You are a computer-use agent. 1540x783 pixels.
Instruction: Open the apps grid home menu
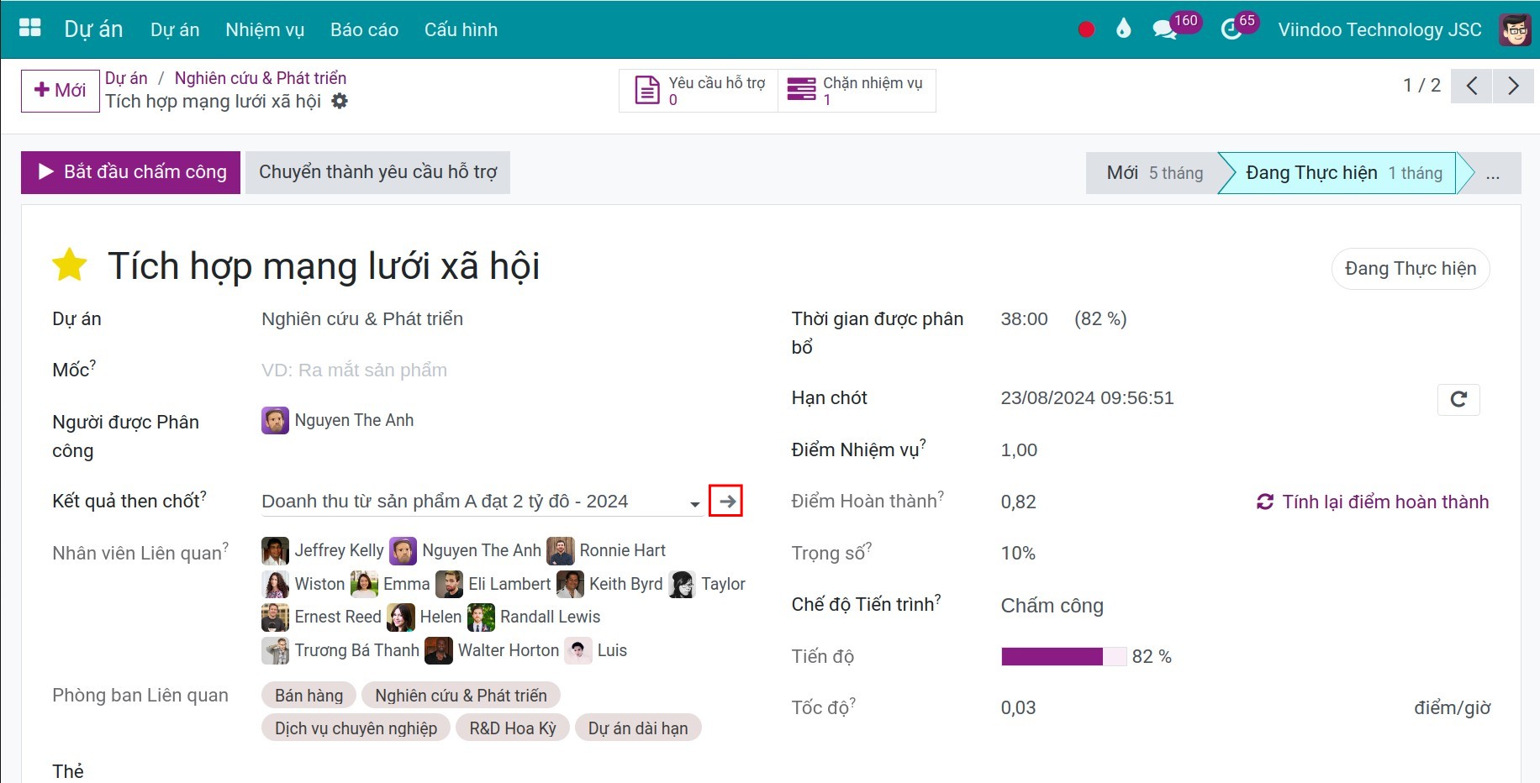tap(29, 29)
